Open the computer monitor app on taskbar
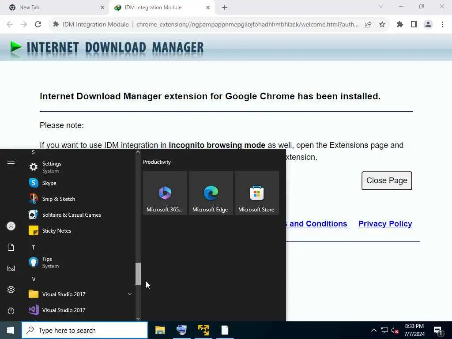The height and width of the screenshot is (339, 452). point(181,330)
